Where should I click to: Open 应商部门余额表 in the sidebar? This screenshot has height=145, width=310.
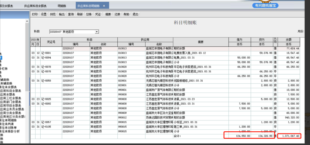[x=11, y=102]
